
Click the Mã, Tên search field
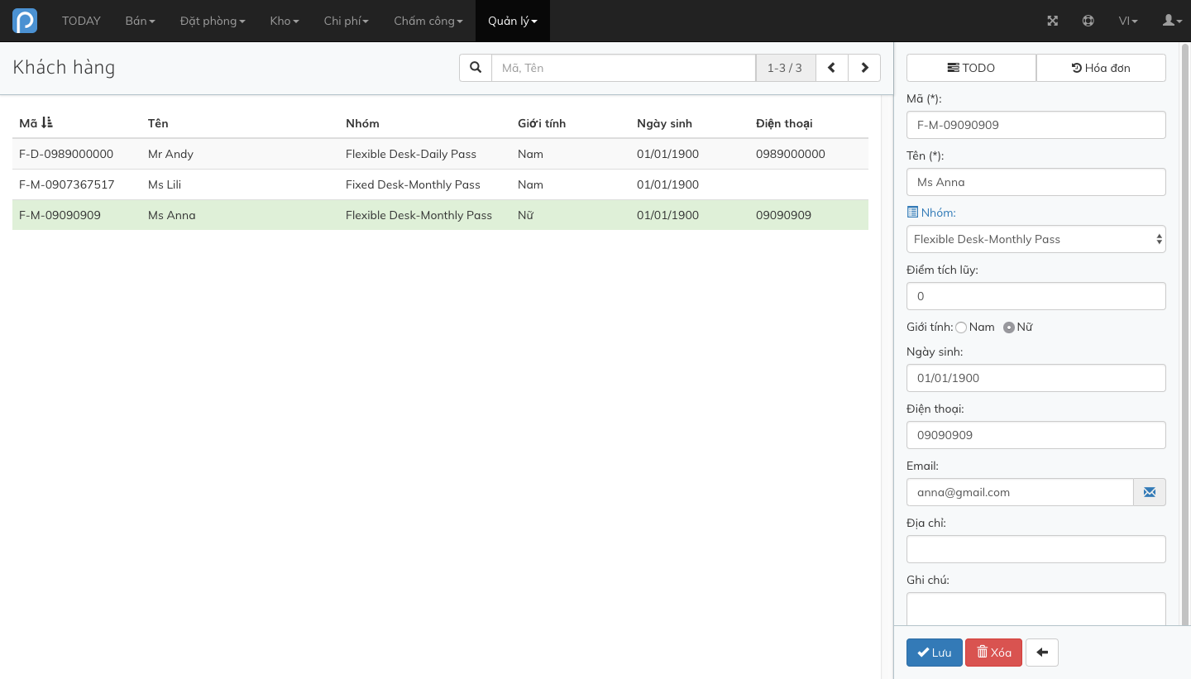point(624,68)
